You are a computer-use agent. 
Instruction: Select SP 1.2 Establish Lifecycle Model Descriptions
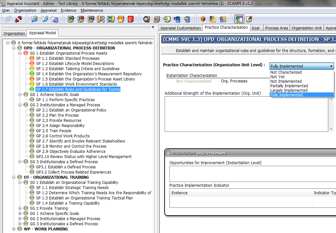click(75, 64)
